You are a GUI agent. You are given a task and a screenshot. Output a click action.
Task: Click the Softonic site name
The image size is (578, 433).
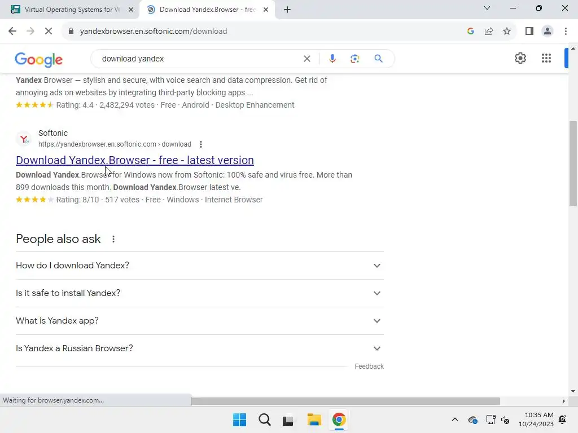(53, 133)
